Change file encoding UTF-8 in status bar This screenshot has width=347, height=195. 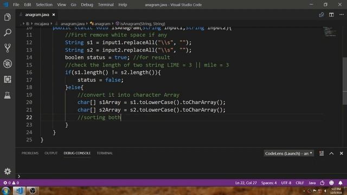[x=286, y=183]
